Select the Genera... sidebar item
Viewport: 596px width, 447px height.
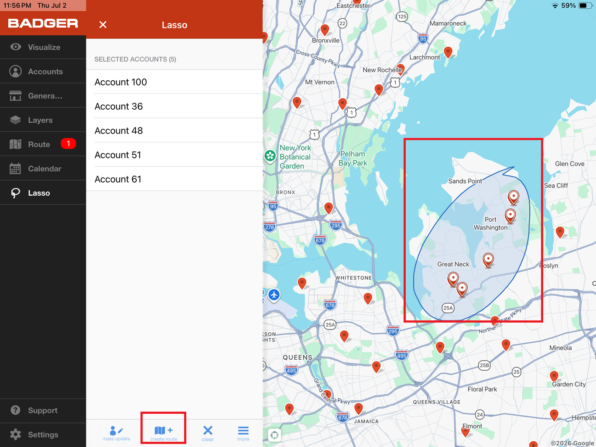click(x=43, y=96)
